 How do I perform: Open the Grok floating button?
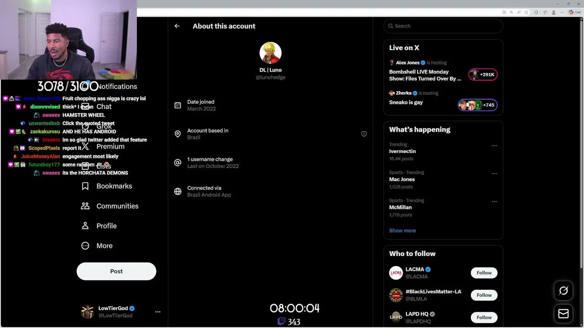[x=563, y=291]
